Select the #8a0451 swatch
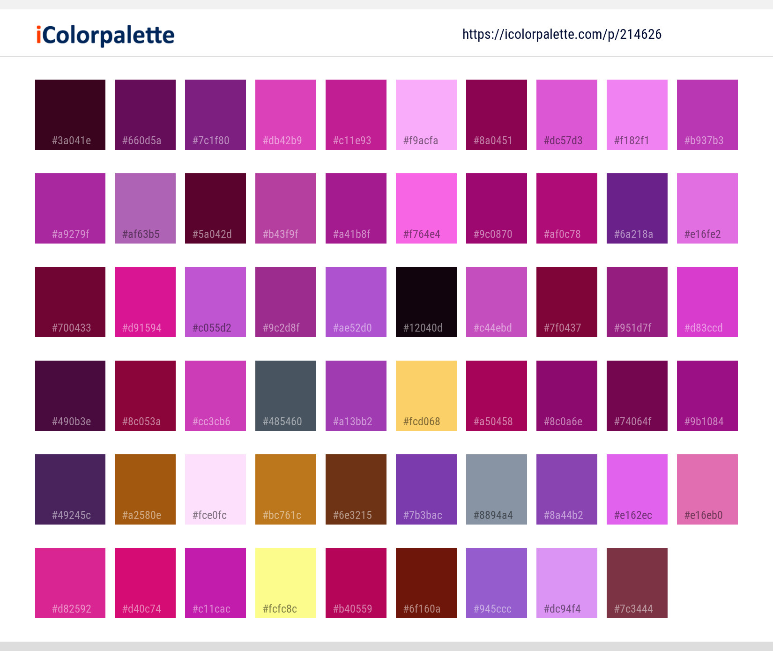The image size is (773, 651). [x=497, y=115]
